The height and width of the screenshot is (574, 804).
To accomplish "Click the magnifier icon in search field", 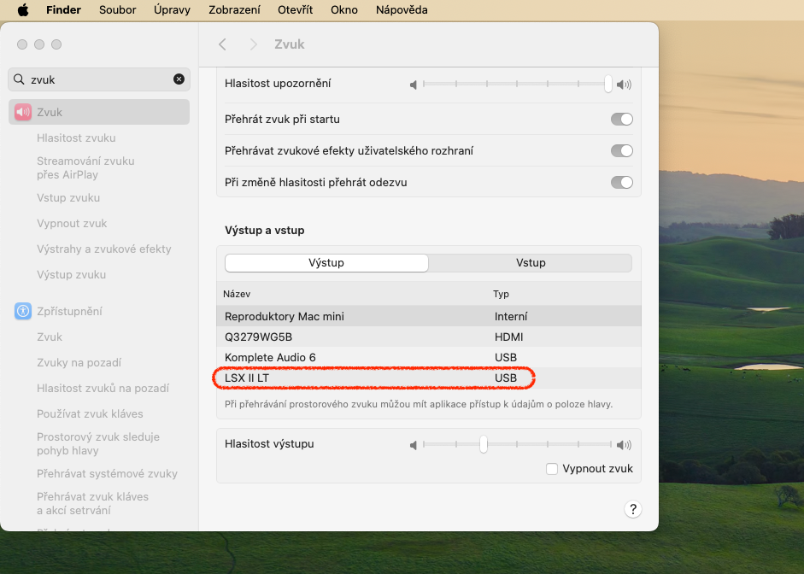I will pos(19,79).
